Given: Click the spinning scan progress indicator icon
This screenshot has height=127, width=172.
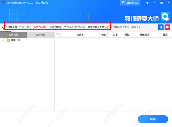Looking at the screenshot, I should [4, 27].
